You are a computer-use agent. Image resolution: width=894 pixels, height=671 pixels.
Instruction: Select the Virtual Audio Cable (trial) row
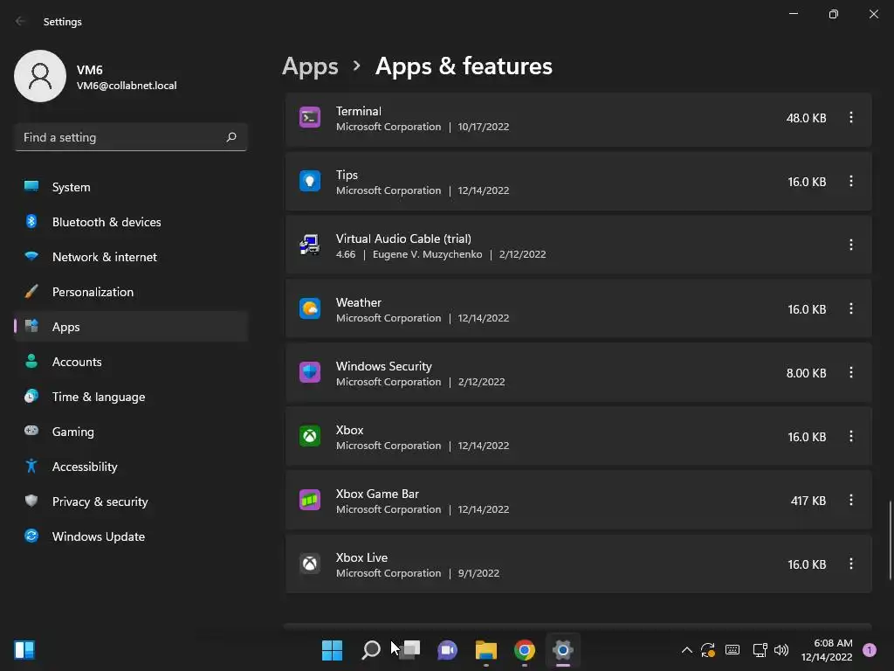click(578, 246)
